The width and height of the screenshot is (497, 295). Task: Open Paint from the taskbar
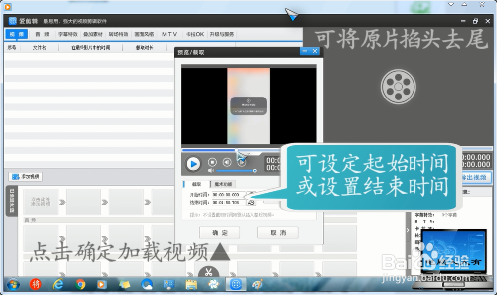pyautogui.click(x=257, y=284)
